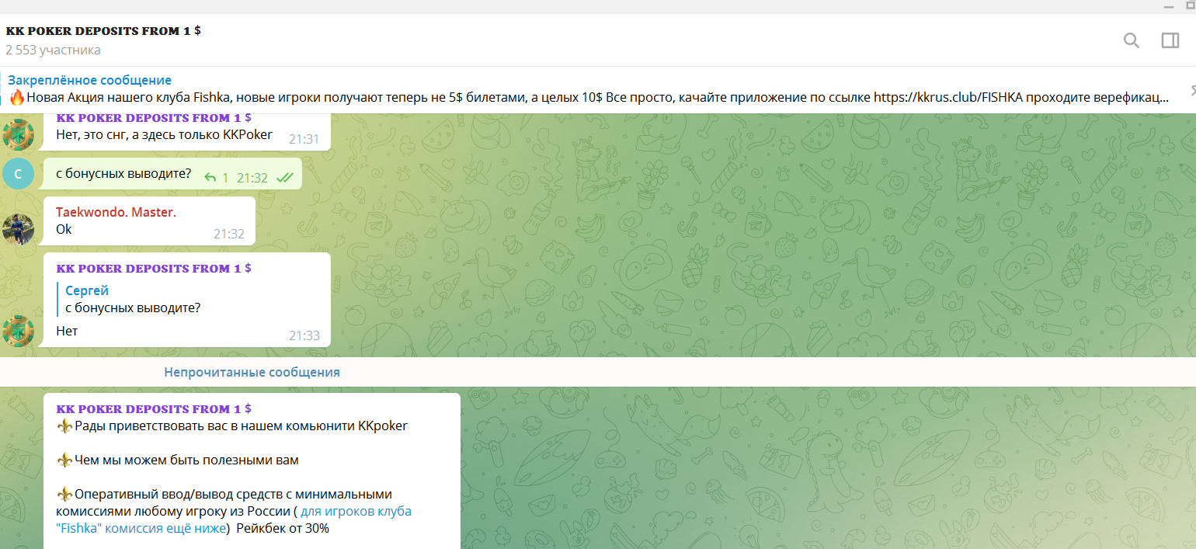Click sender name above 'Нет' reply message
The width and height of the screenshot is (1196, 549).
click(154, 268)
